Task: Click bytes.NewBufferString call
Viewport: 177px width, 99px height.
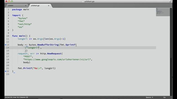Action: (x=44, y=45)
